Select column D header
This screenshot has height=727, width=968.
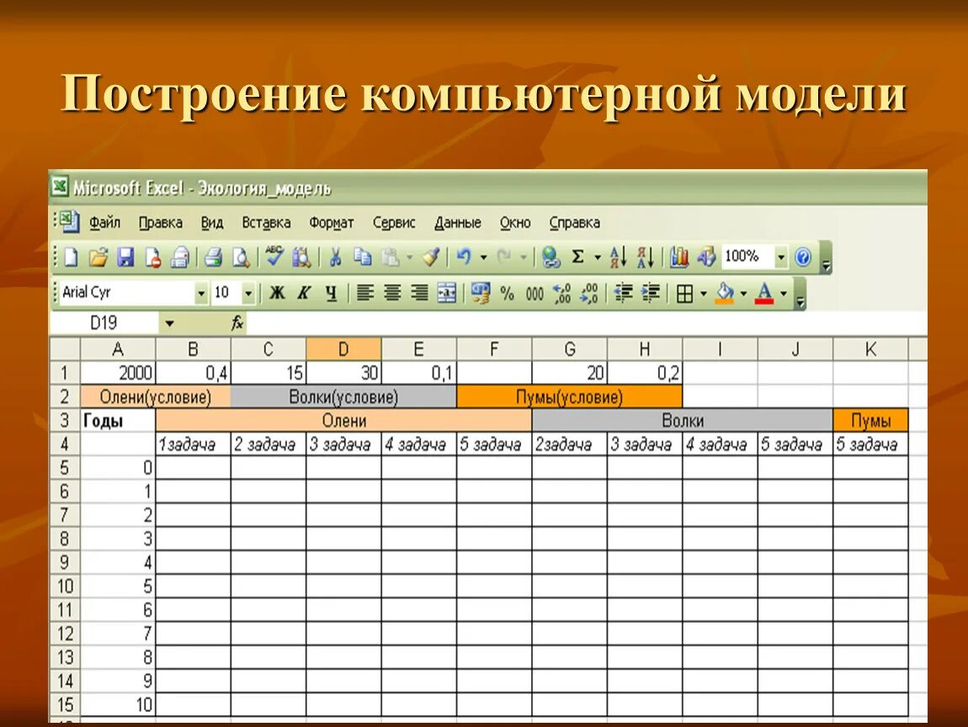[x=343, y=349]
